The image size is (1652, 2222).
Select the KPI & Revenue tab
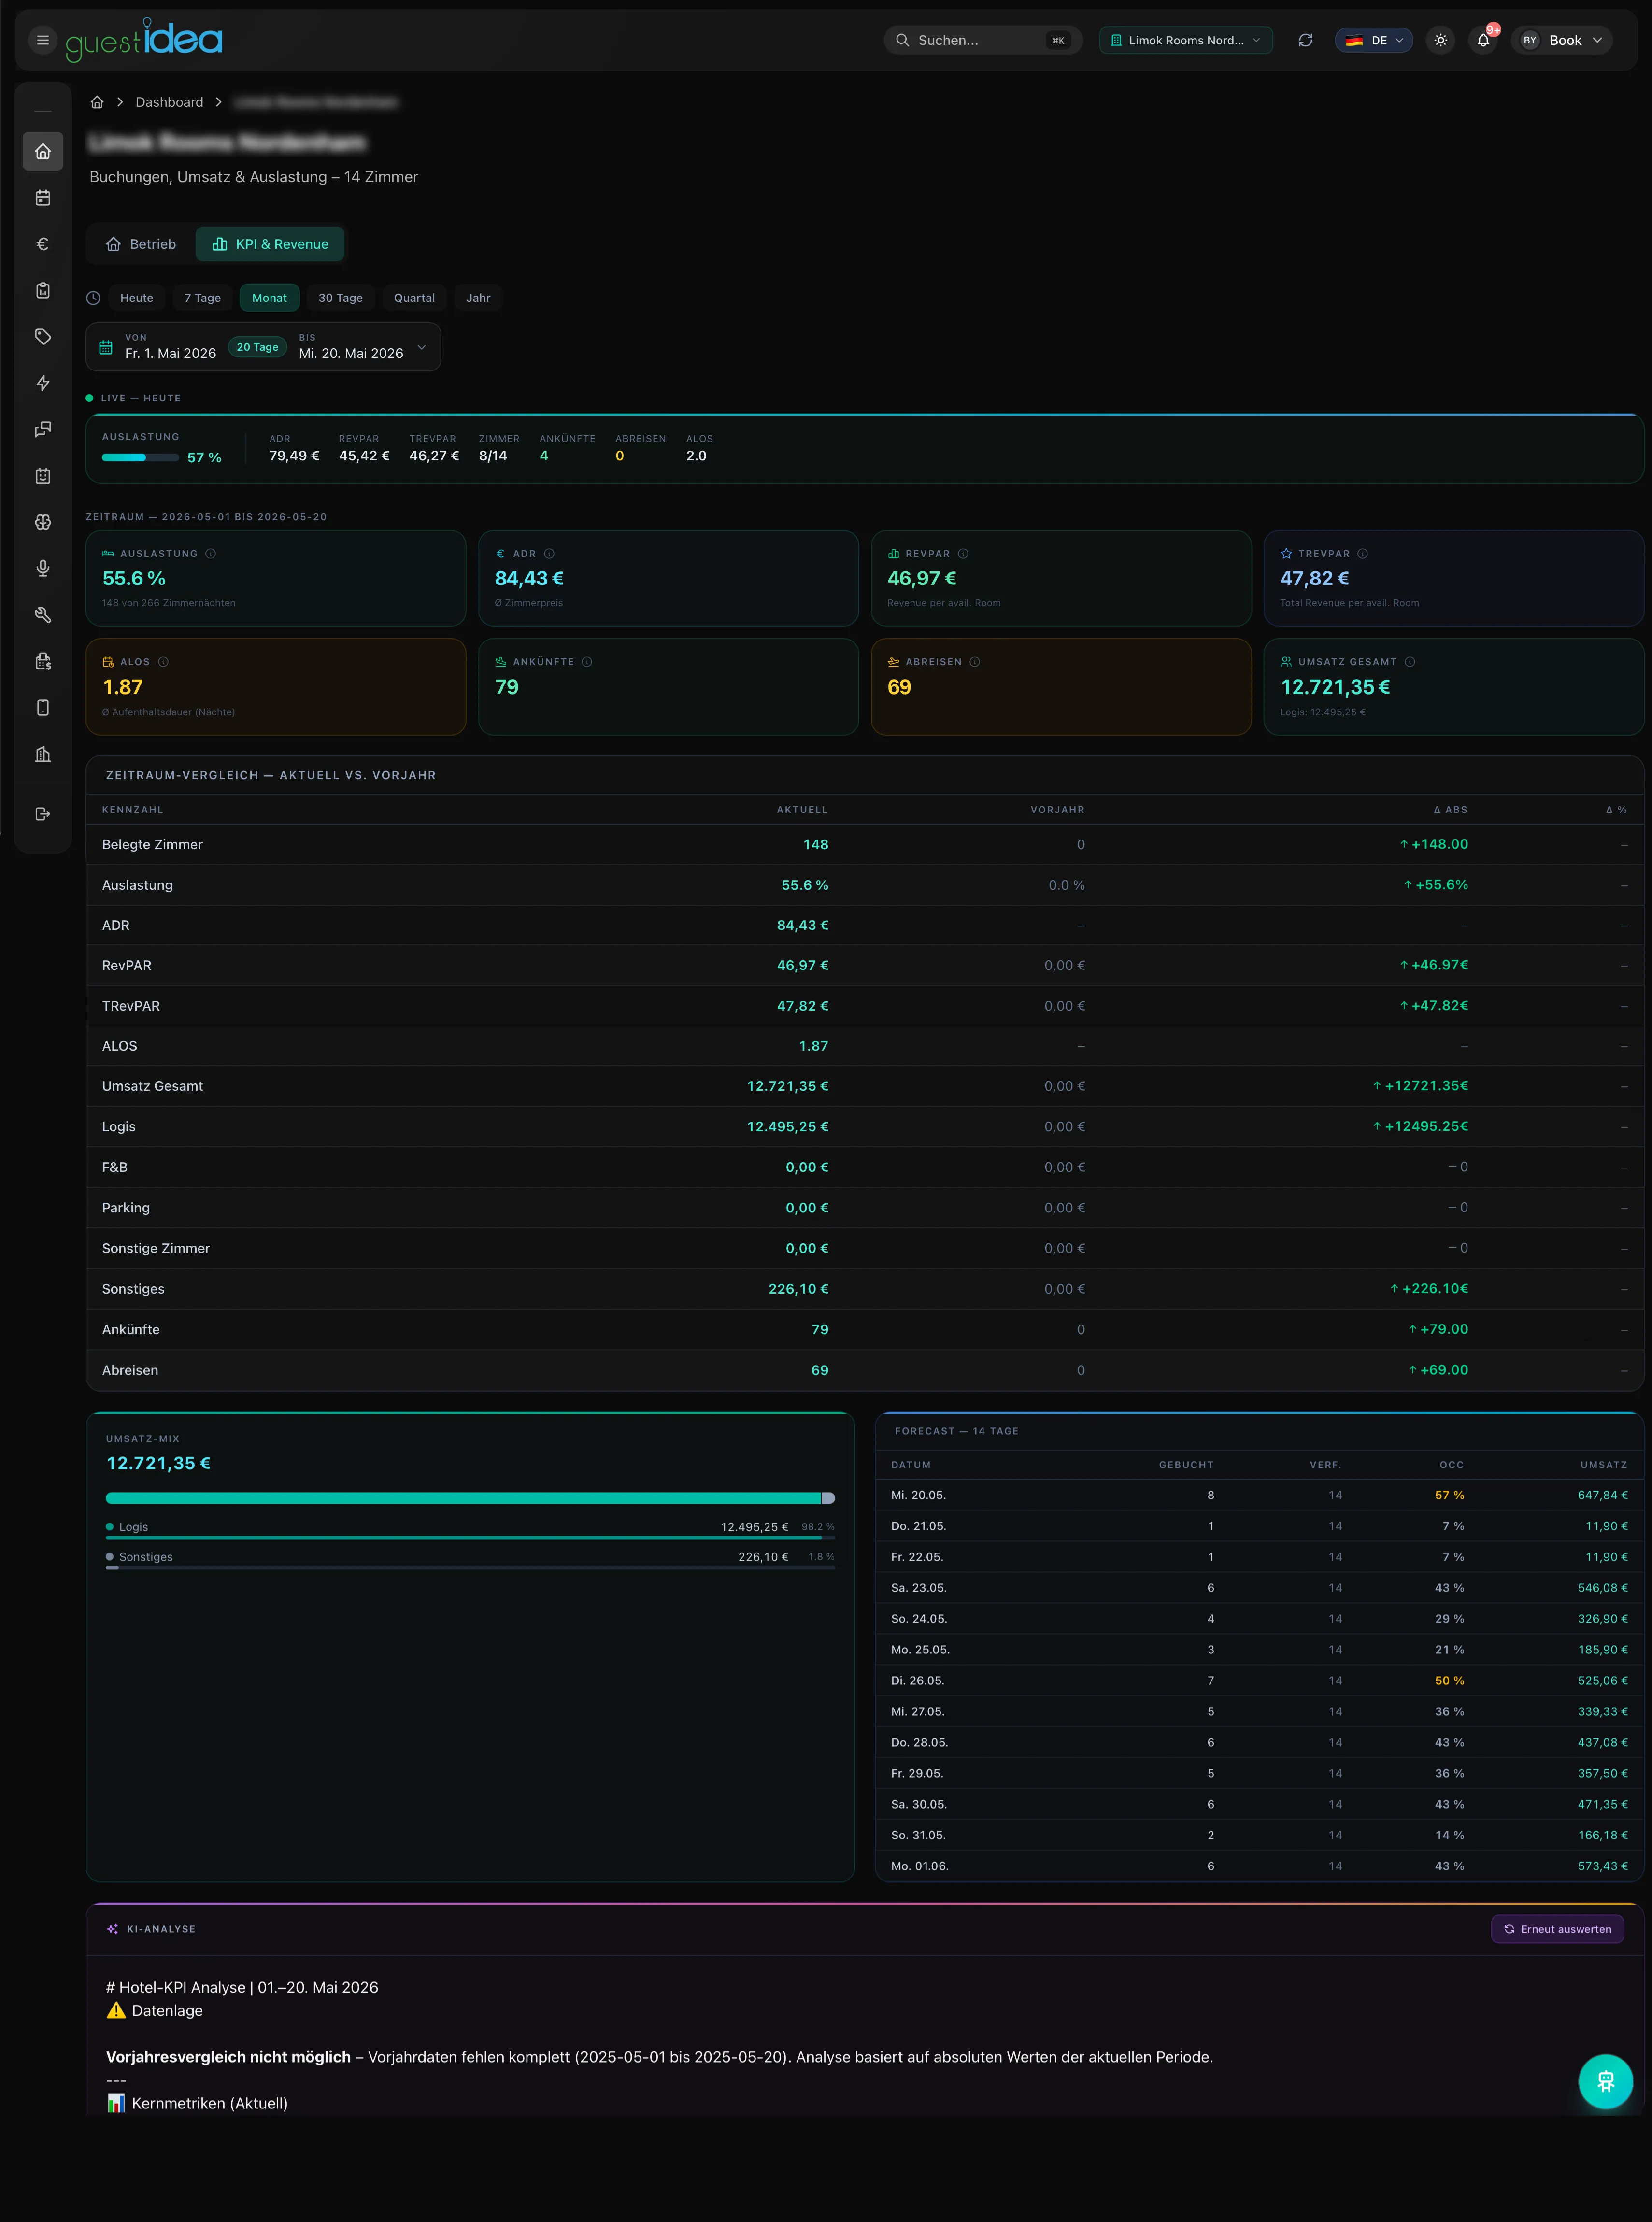[x=270, y=244]
